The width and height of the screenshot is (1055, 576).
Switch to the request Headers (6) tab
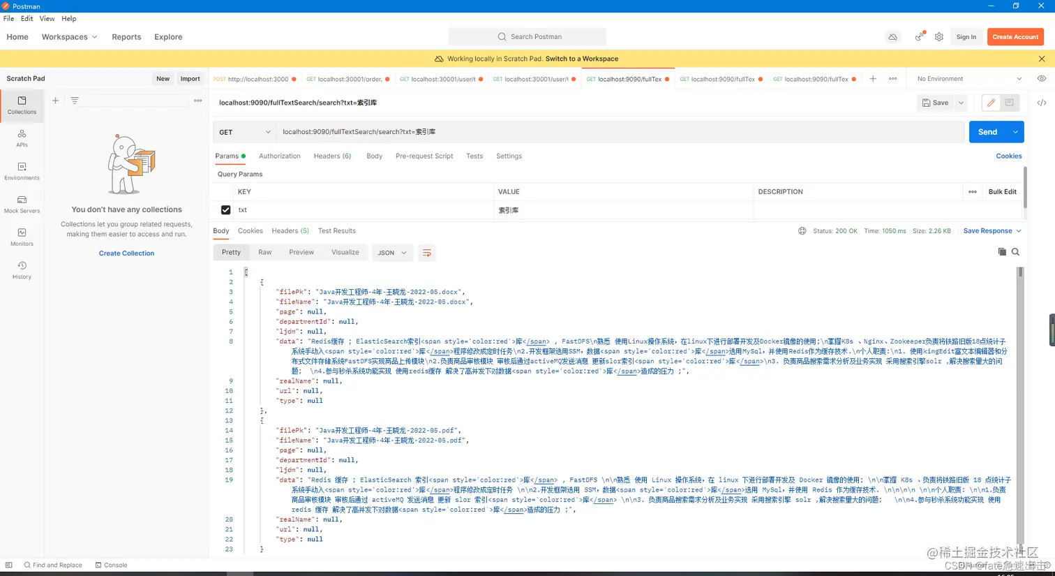pyautogui.click(x=332, y=156)
